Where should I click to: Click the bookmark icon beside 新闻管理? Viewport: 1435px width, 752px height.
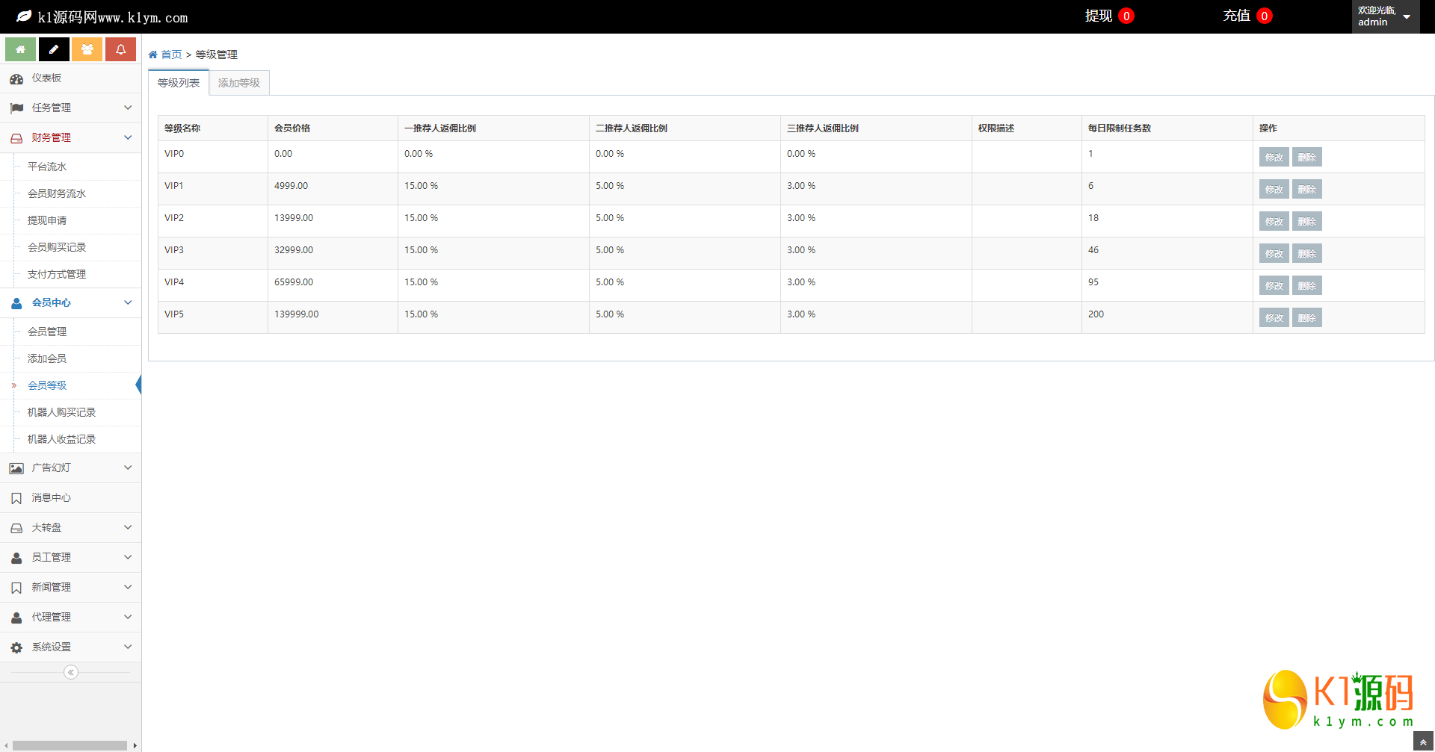tap(16, 588)
